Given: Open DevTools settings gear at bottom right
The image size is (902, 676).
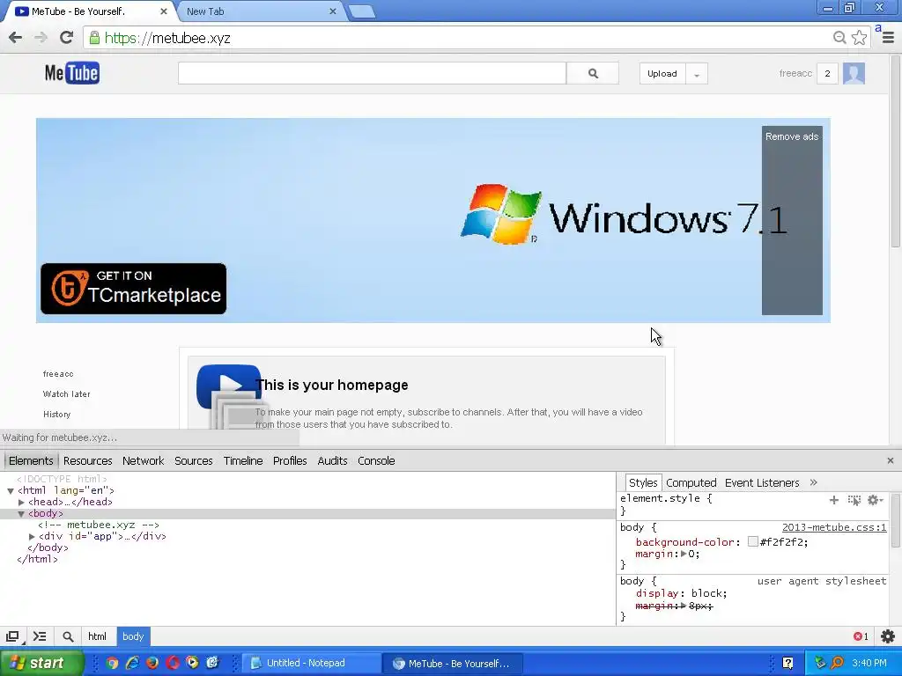Looking at the screenshot, I should coord(888,636).
